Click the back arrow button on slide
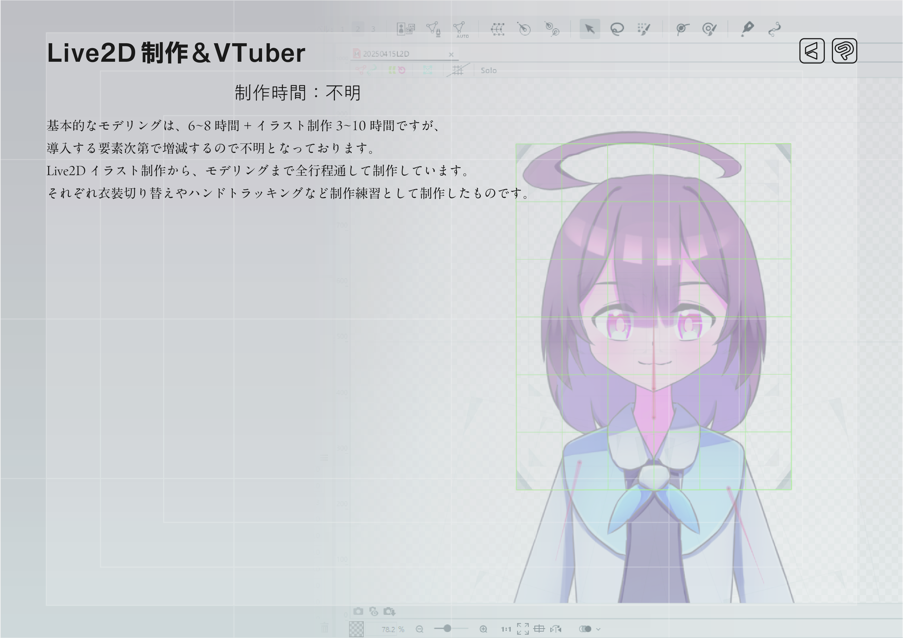Image resolution: width=903 pixels, height=638 pixels. point(812,51)
